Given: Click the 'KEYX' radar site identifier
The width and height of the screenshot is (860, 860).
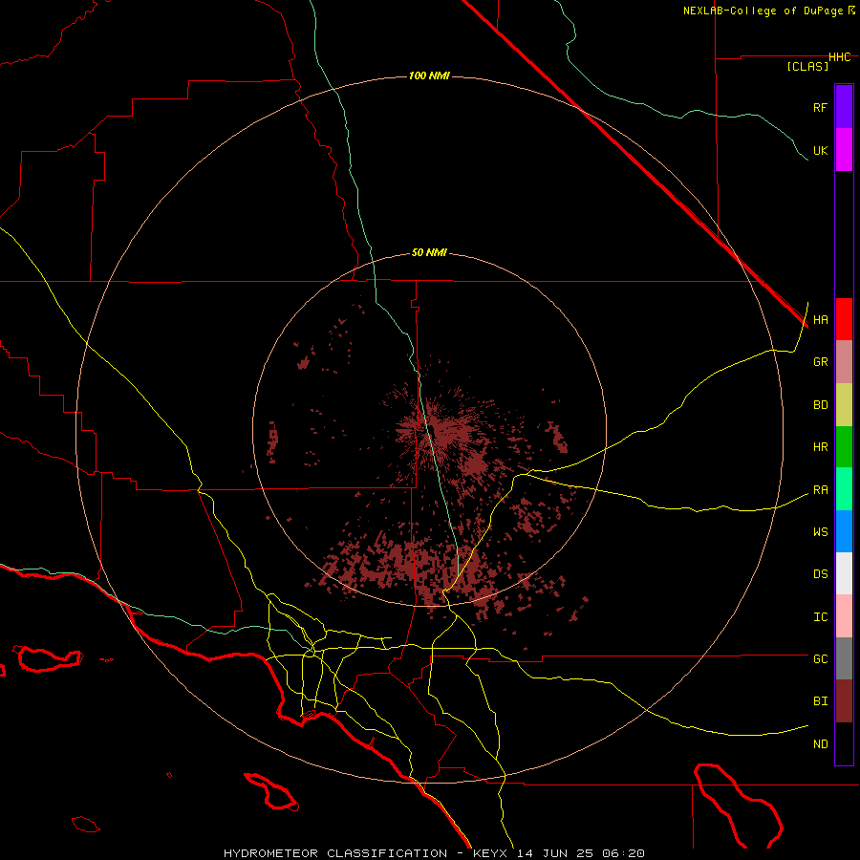Looking at the screenshot, I should click(x=490, y=853).
